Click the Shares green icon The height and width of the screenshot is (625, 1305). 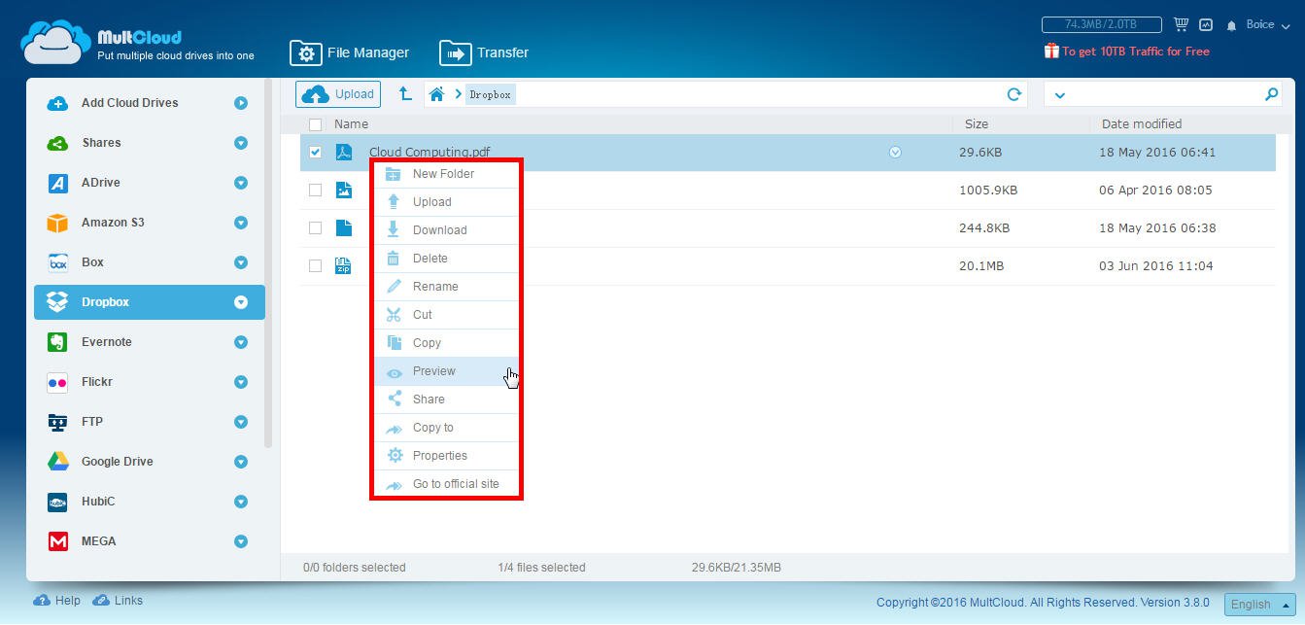coord(57,143)
